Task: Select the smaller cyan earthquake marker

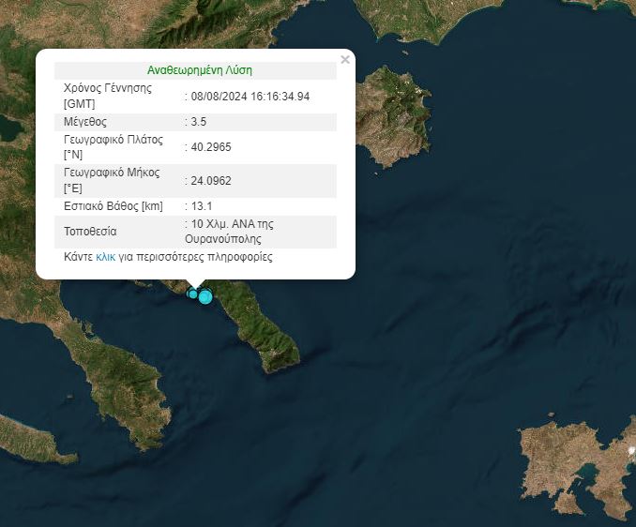Action: pyautogui.click(x=193, y=294)
